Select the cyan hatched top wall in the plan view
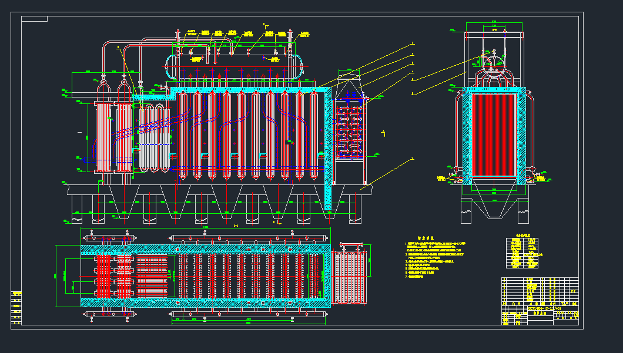Image resolution: width=623 pixels, height=353 pixels. tap(206, 250)
